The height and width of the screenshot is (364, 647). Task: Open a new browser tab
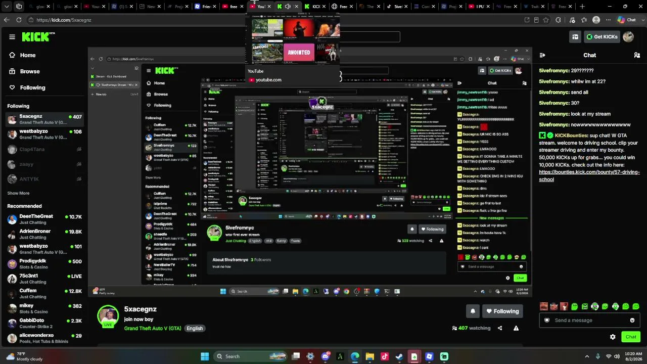[582, 7]
